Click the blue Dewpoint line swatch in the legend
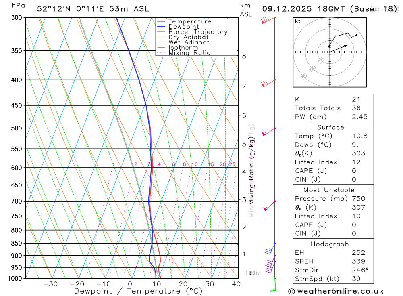This screenshot has width=403, height=296. [x=161, y=27]
